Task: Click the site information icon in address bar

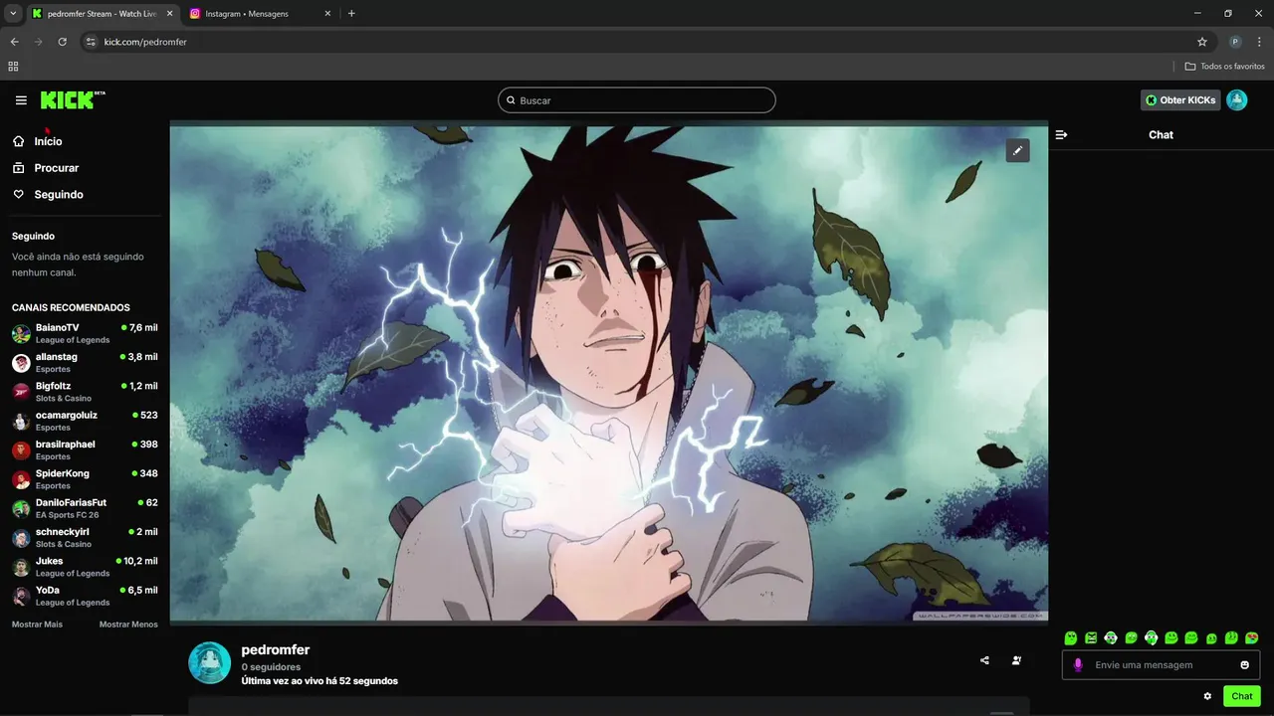Action: coord(91,42)
